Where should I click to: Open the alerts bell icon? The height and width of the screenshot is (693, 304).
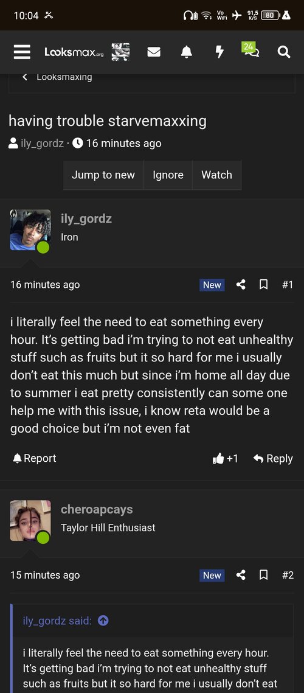point(187,52)
